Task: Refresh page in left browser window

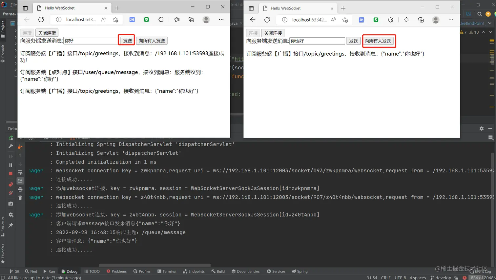Action: (x=41, y=20)
